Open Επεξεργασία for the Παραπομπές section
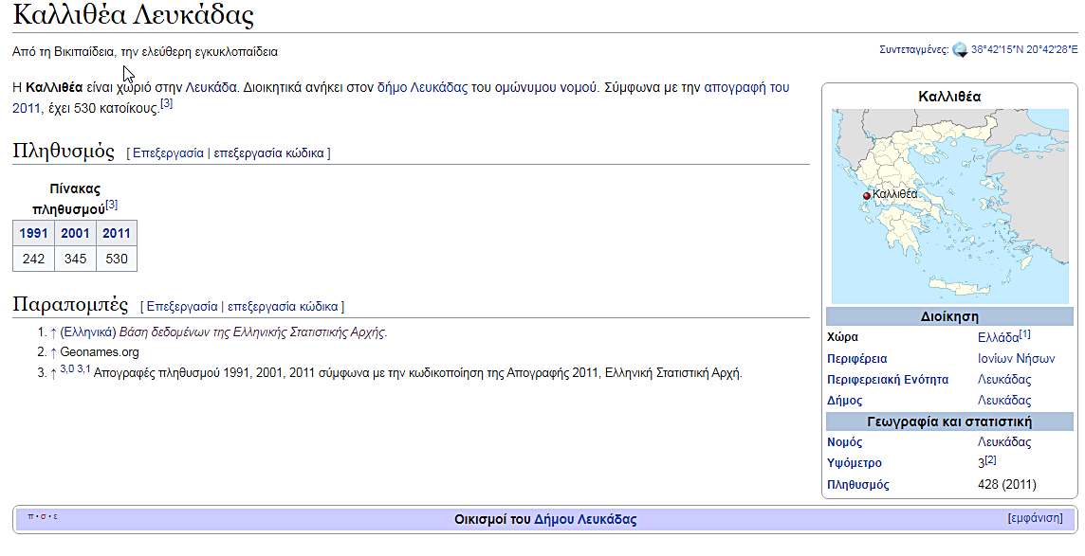Image resolution: width=1085 pixels, height=556 pixels. pyautogui.click(x=181, y=306)
